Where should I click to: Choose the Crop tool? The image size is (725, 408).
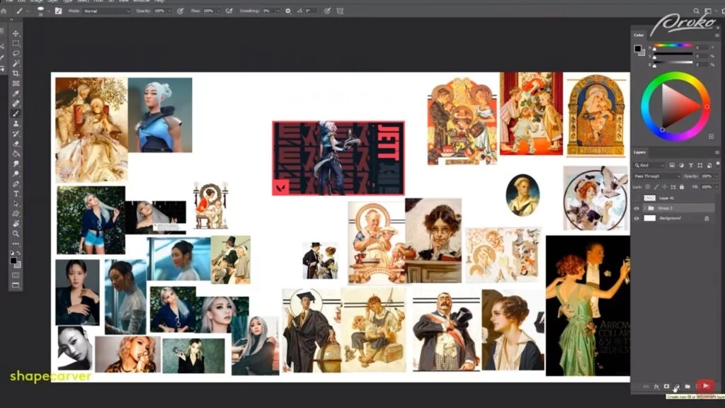pyautogui.click(x=16, y=74)
